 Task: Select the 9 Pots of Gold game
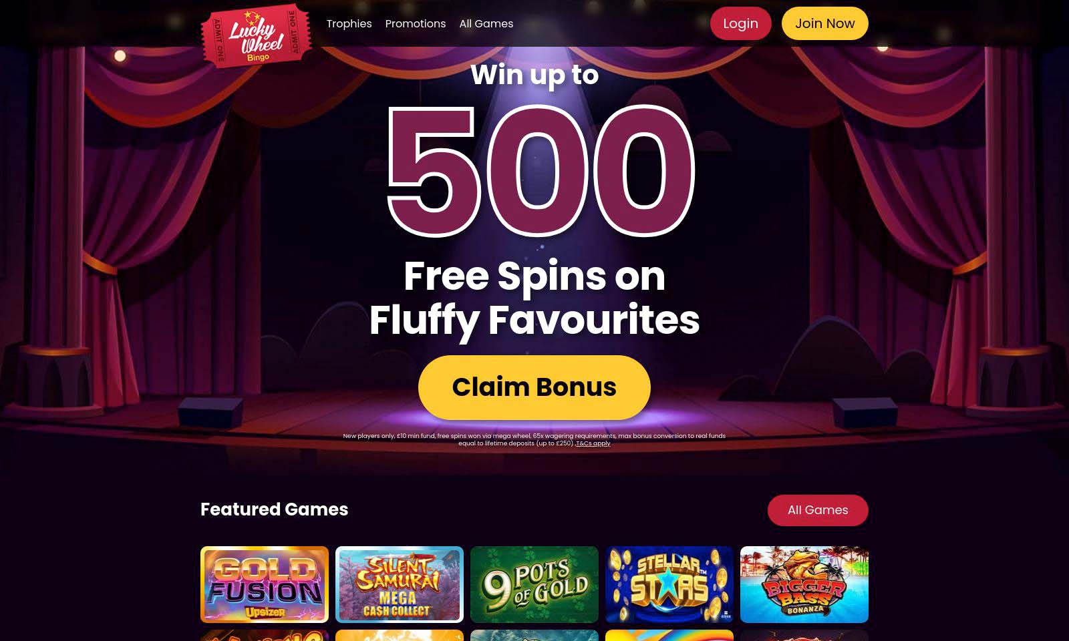pos(534,584)
